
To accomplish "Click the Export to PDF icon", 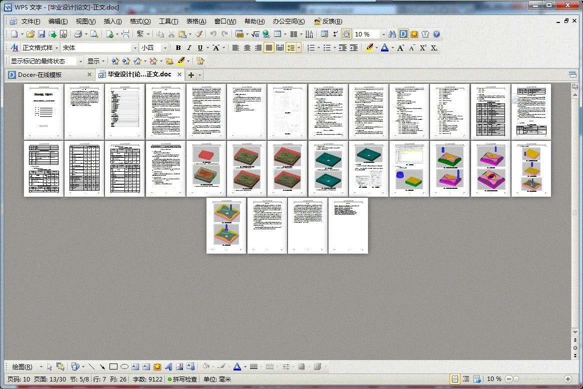I will coord(63,34).
